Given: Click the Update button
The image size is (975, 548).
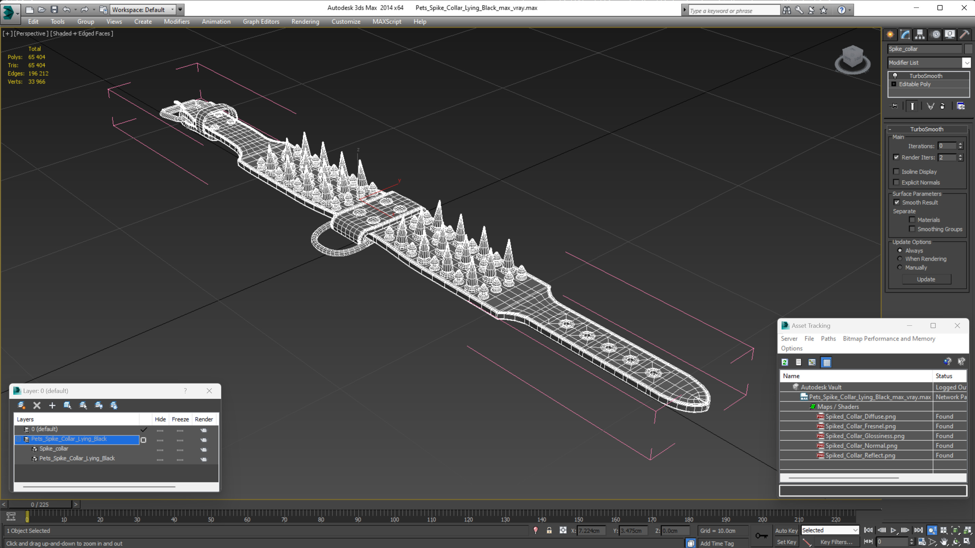Looking at the screenshot, I should pyautogui.click(x=926, y=279).
